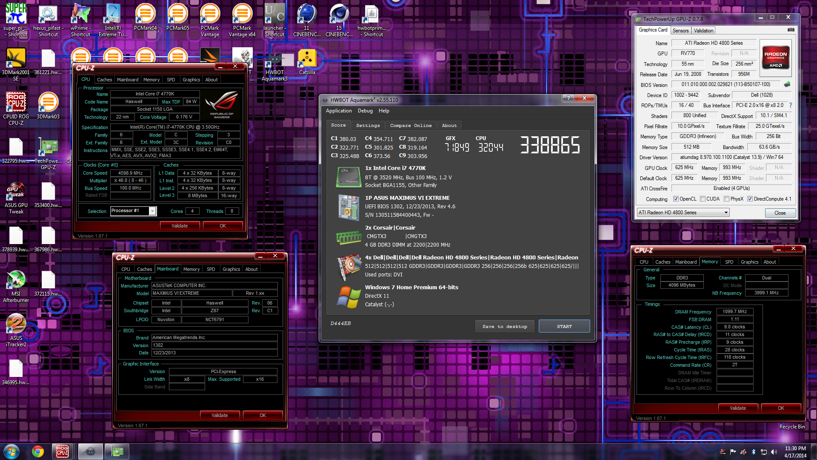Screen dimensions: 817x460
Task: Click the DRAM Frequency value 1099.7 MHz
Action: click(x=735, y=311)
